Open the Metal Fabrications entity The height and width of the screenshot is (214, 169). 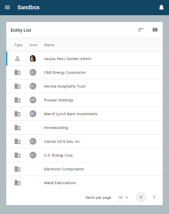click(60, 183)
